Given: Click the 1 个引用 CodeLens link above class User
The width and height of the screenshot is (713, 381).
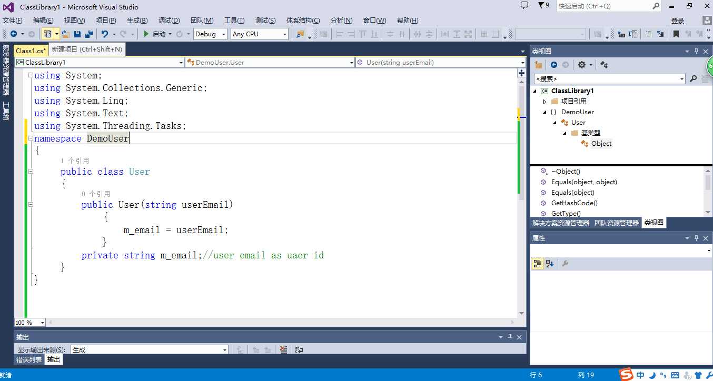Looking at the screenshot, I should (x=75, y=161).
